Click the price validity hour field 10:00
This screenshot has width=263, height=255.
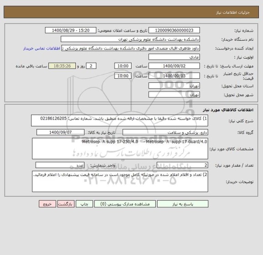(123, 76)
